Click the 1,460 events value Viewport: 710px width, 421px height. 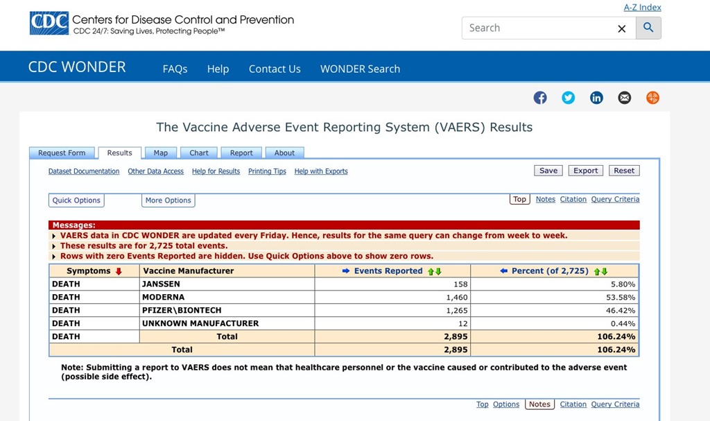click(457, 298)
